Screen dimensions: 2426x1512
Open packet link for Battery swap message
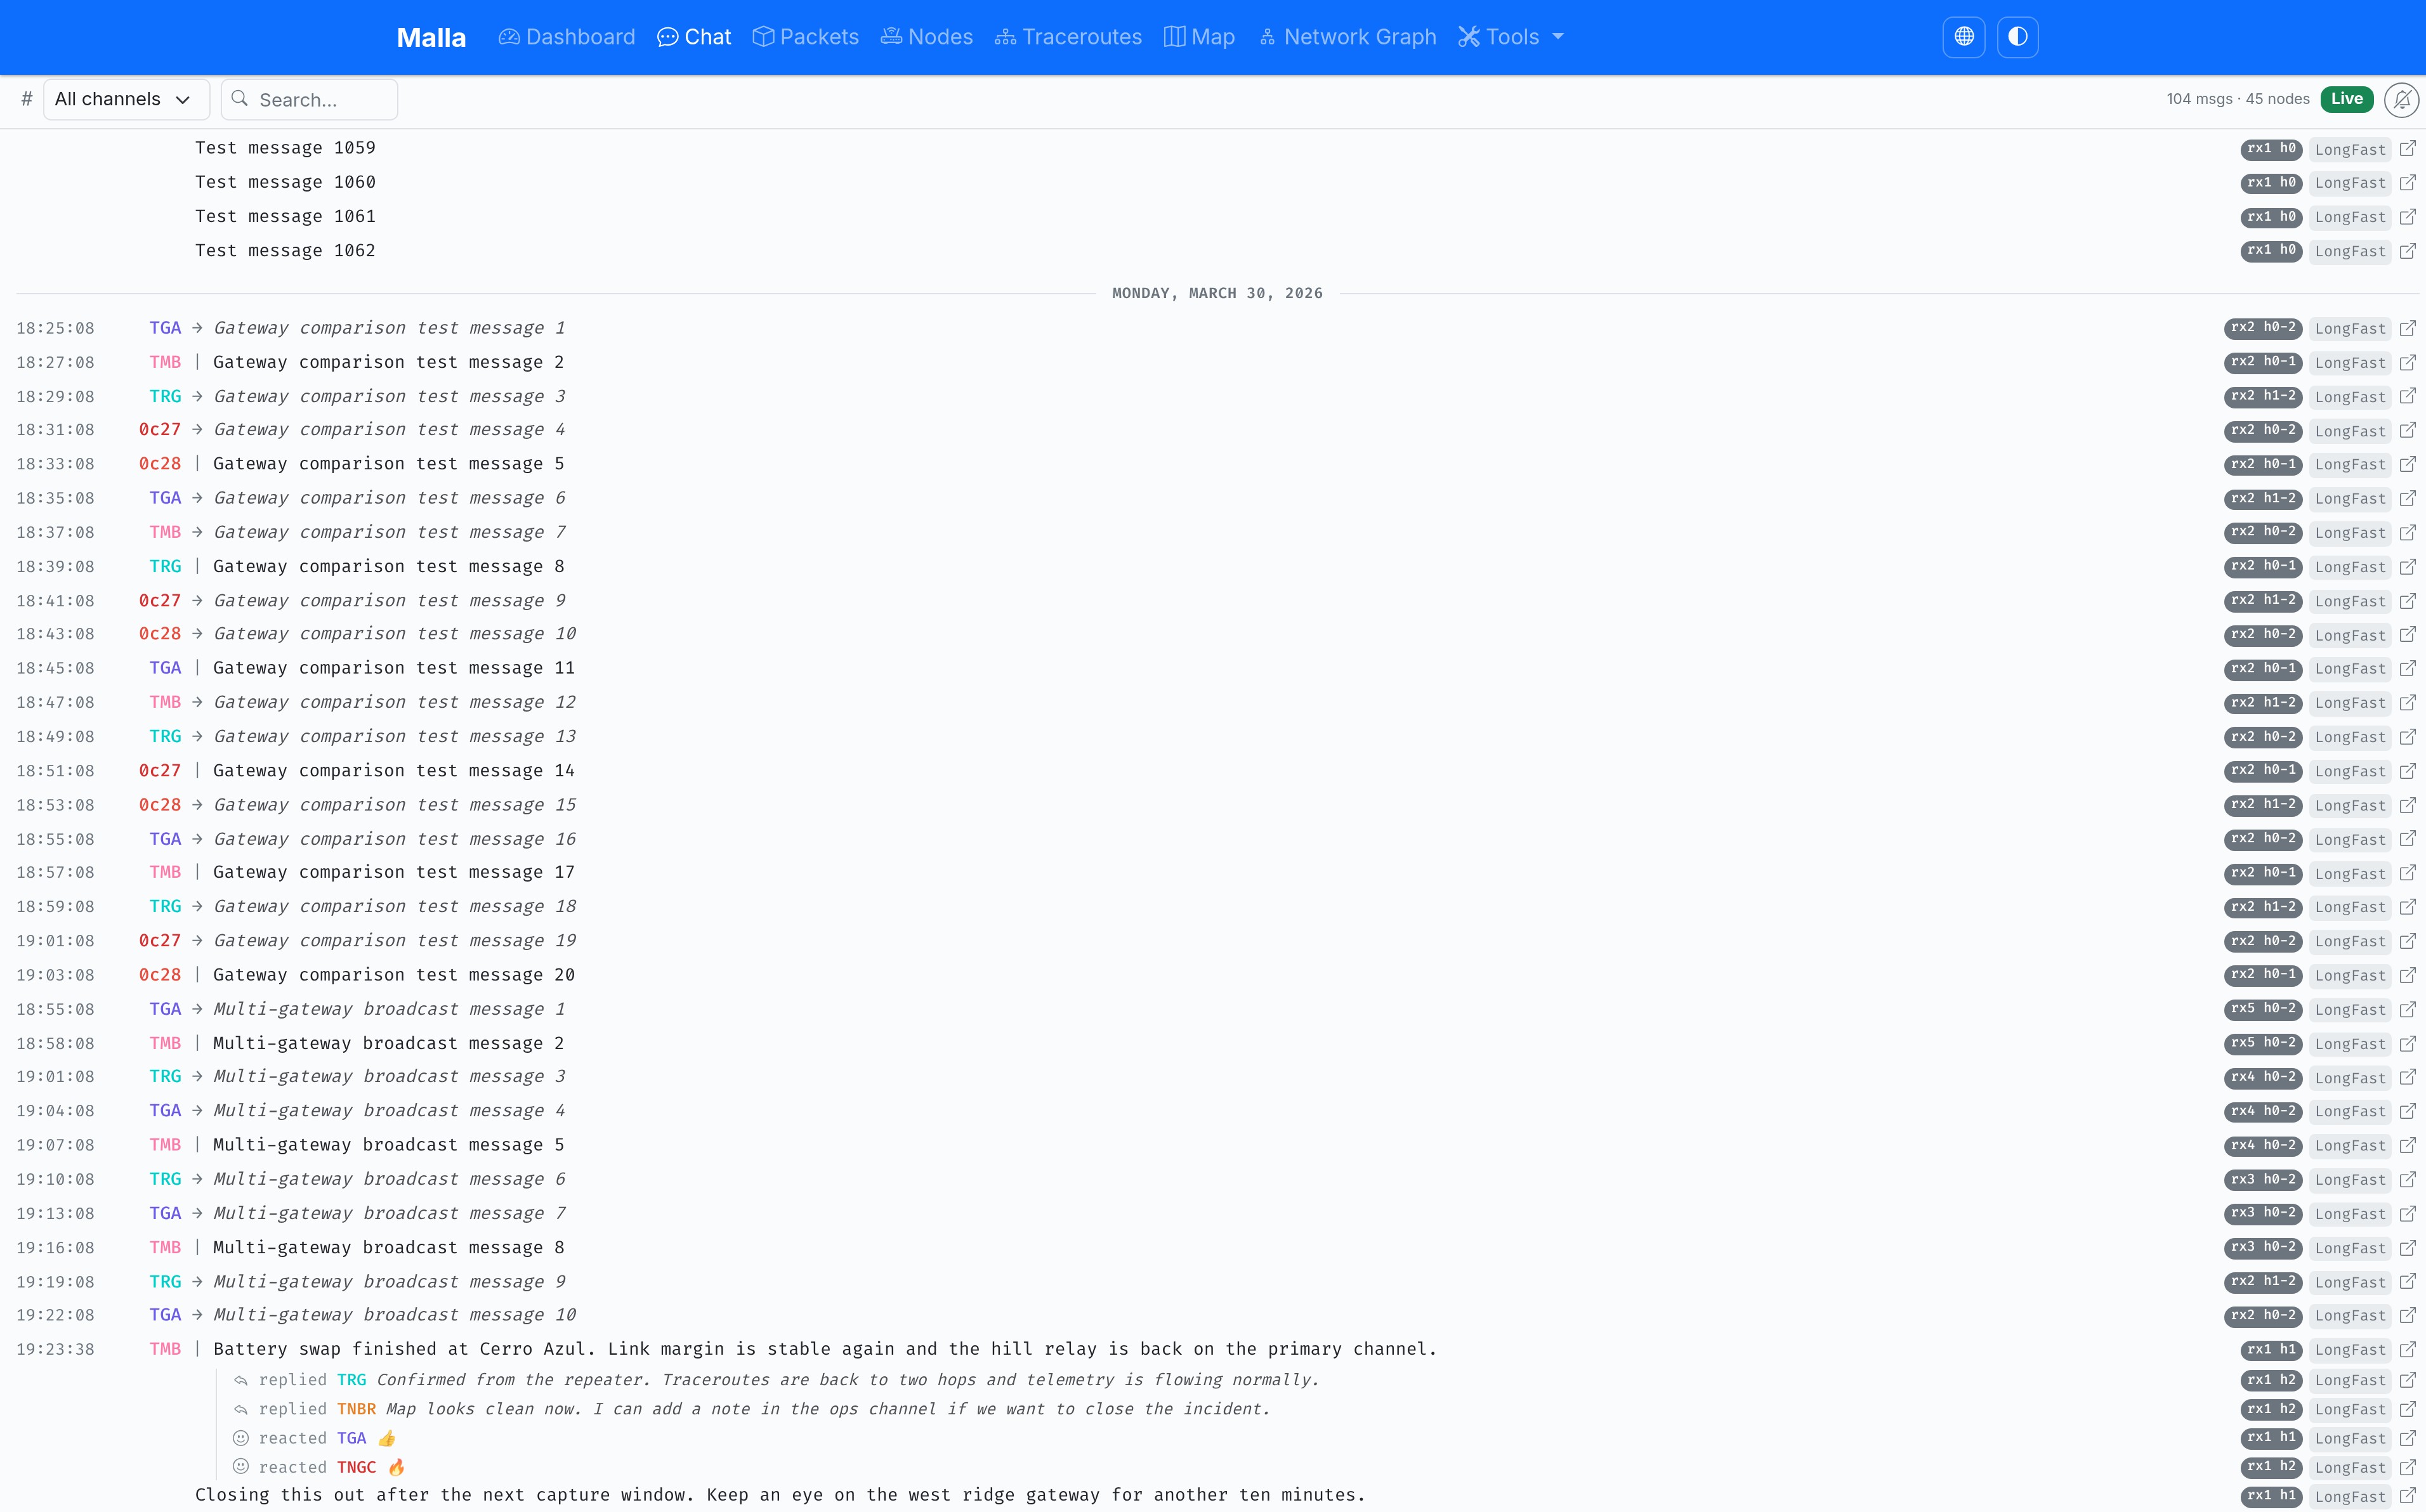[x=2408, y=1349]
